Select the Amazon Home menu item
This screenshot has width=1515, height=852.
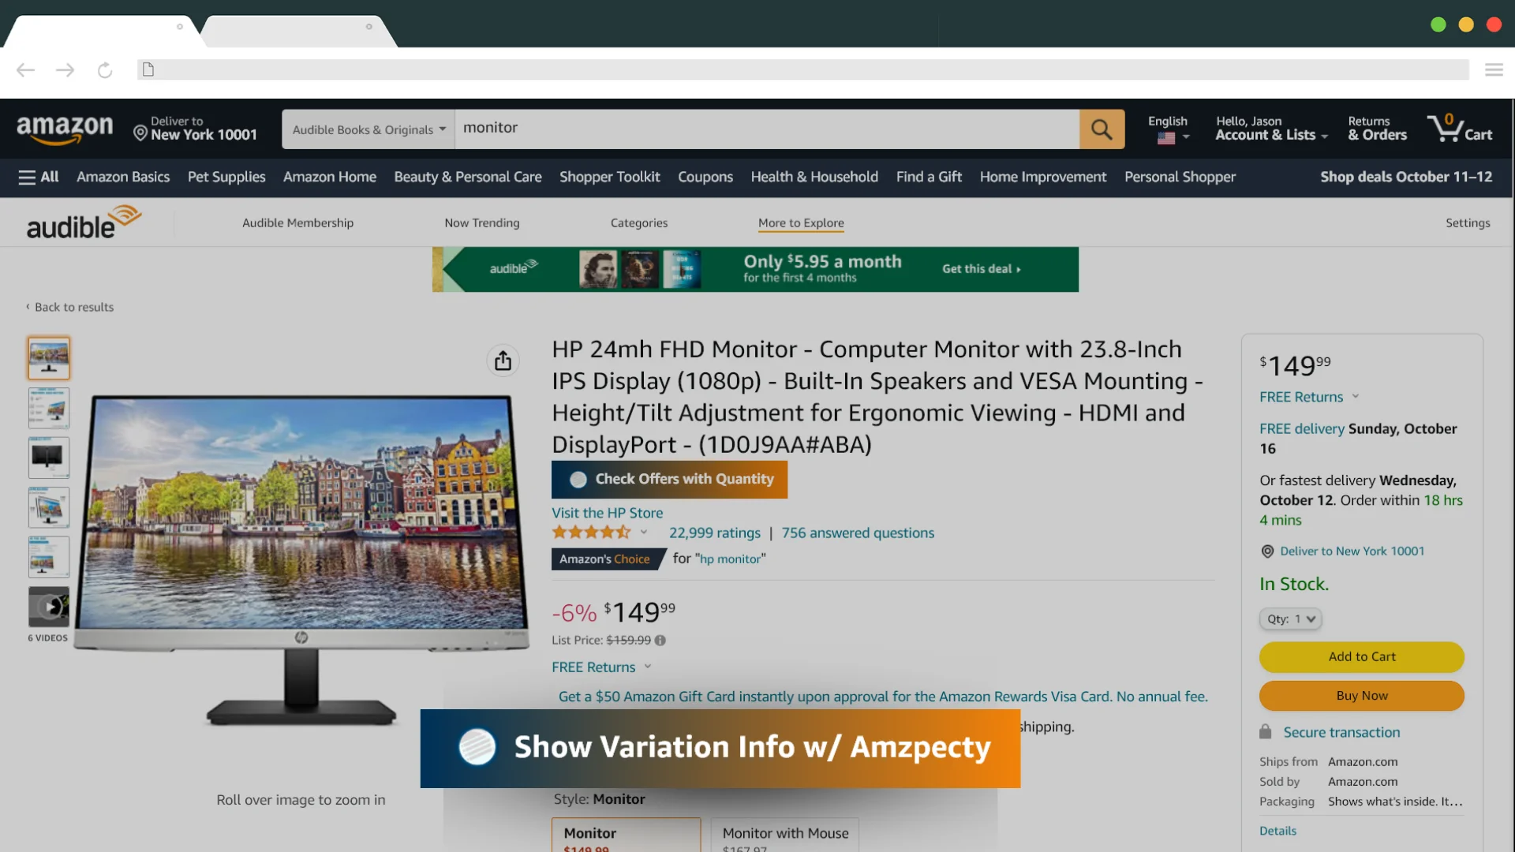tap(329, 177)
